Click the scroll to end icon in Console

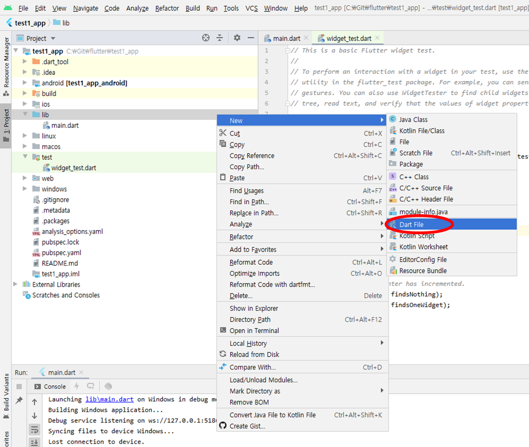[34, 442]
